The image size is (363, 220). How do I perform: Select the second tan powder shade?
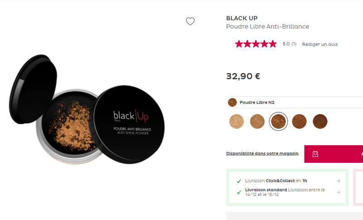(257, 121)
